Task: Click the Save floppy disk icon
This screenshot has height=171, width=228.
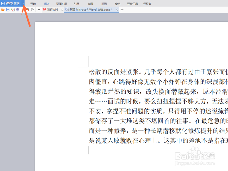Action: 8,10
